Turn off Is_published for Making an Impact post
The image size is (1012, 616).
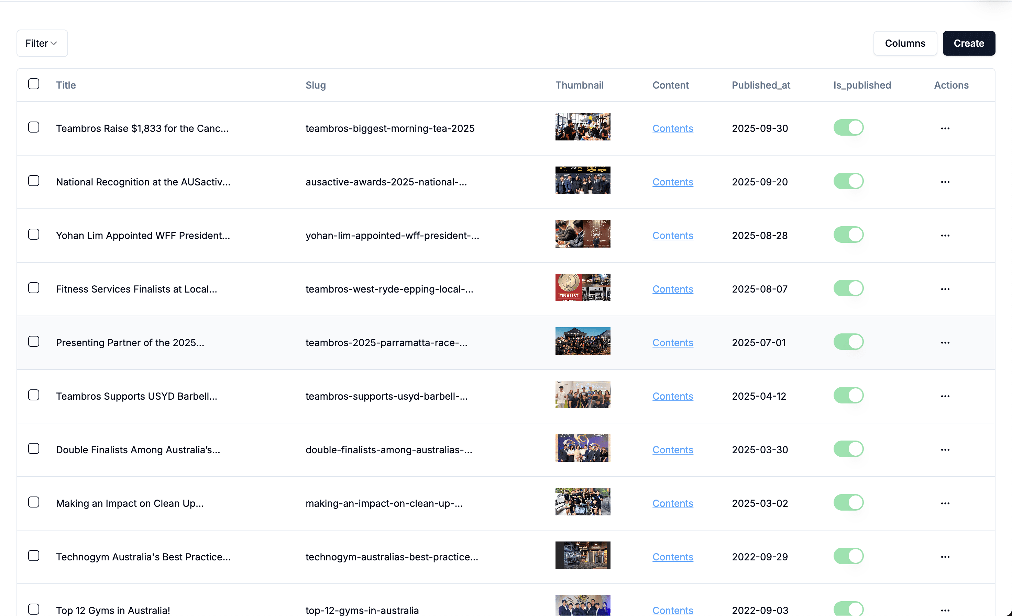click(x=848, y=502)
